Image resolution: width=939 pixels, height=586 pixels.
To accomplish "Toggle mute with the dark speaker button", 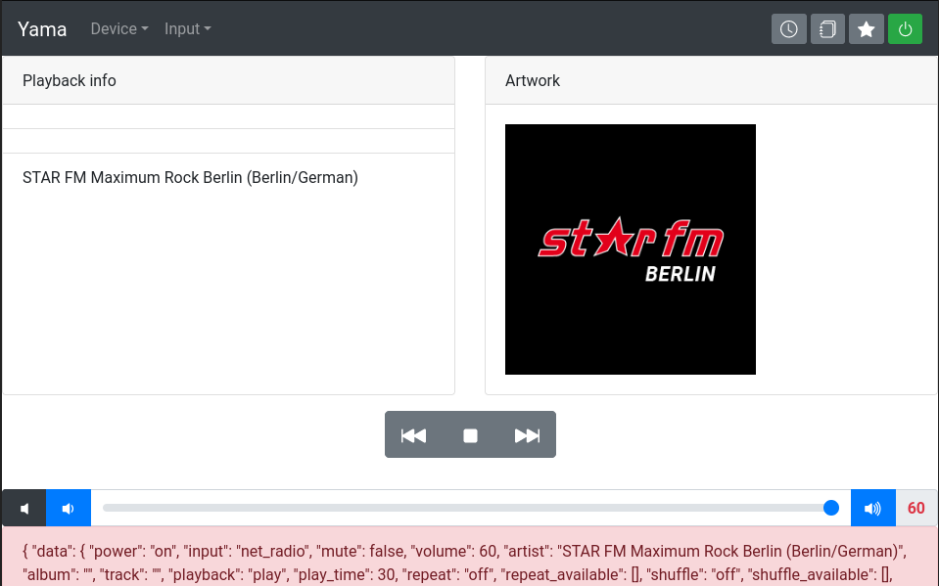I will point(24,509).
